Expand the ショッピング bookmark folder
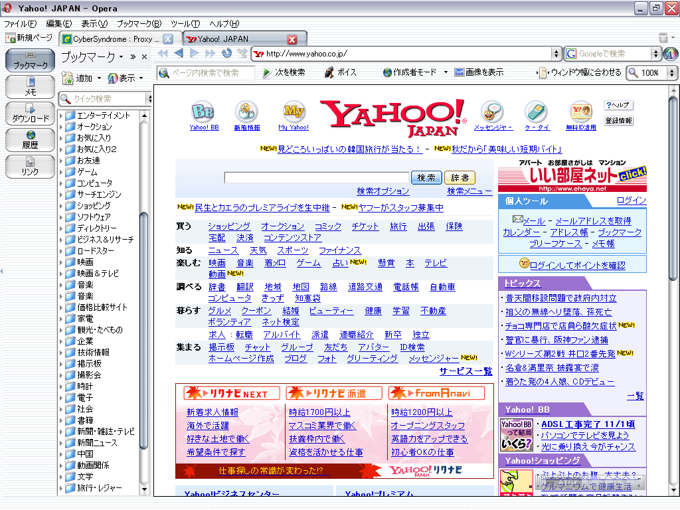680x510 pixels. tap(60, 206)
